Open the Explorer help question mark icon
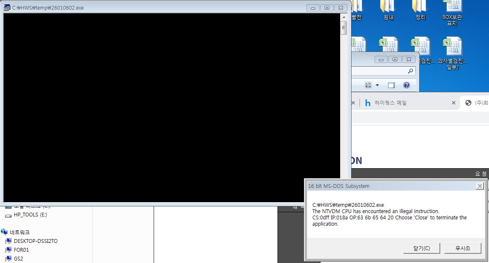The width and height of the screenshot is (489, 263). (x=406, y=85)
